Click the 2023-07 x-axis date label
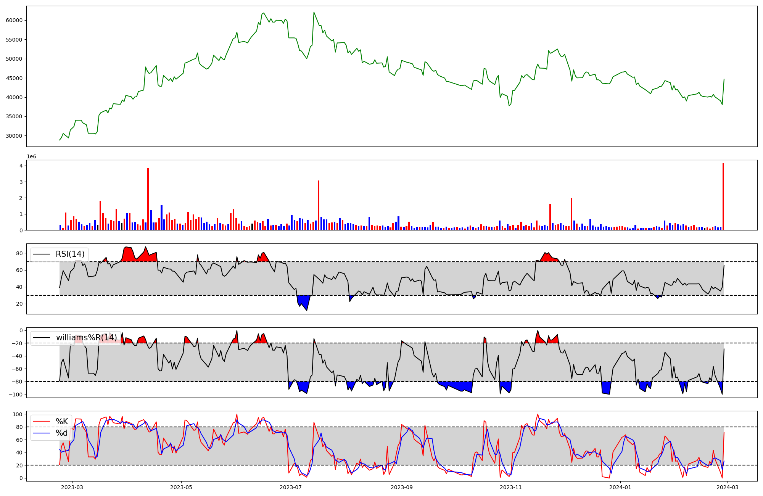Image resolution: width=763 pixels, height=496 pixels. 291,487
